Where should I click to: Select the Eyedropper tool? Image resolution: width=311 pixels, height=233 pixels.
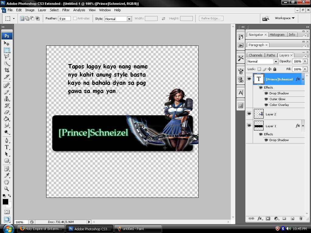[7, 176]
